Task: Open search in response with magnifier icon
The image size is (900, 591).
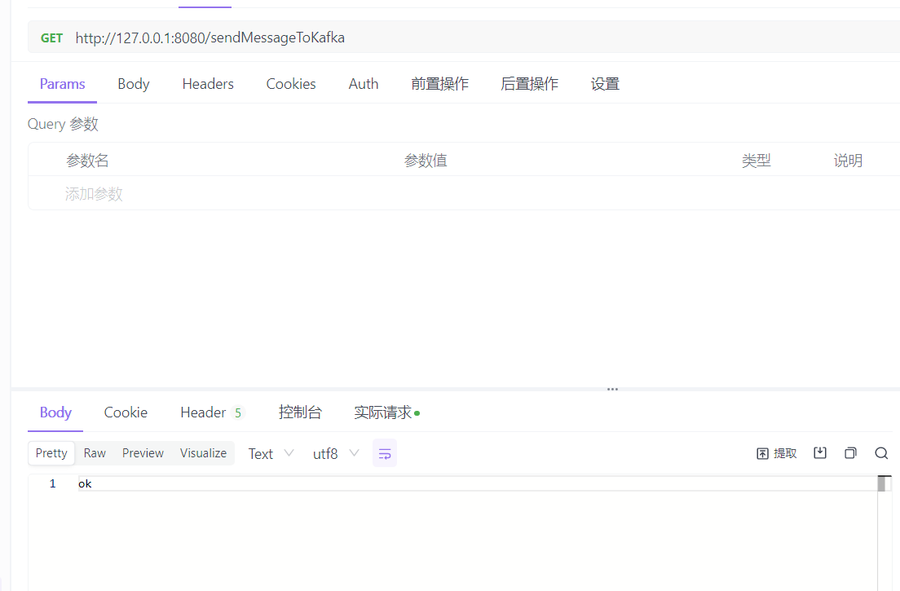Action: click(x=881, y=453)
